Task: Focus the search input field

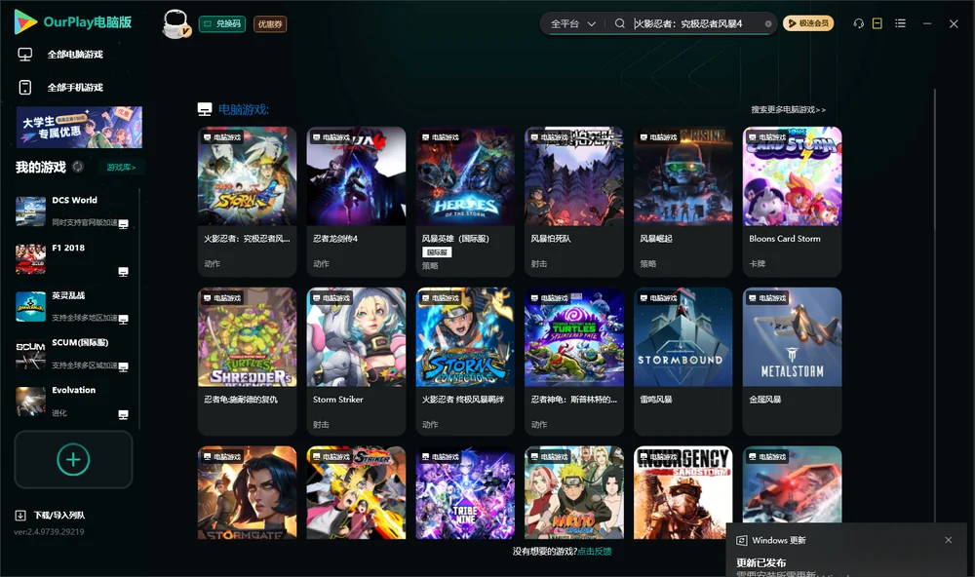Action: click(698, 23)
